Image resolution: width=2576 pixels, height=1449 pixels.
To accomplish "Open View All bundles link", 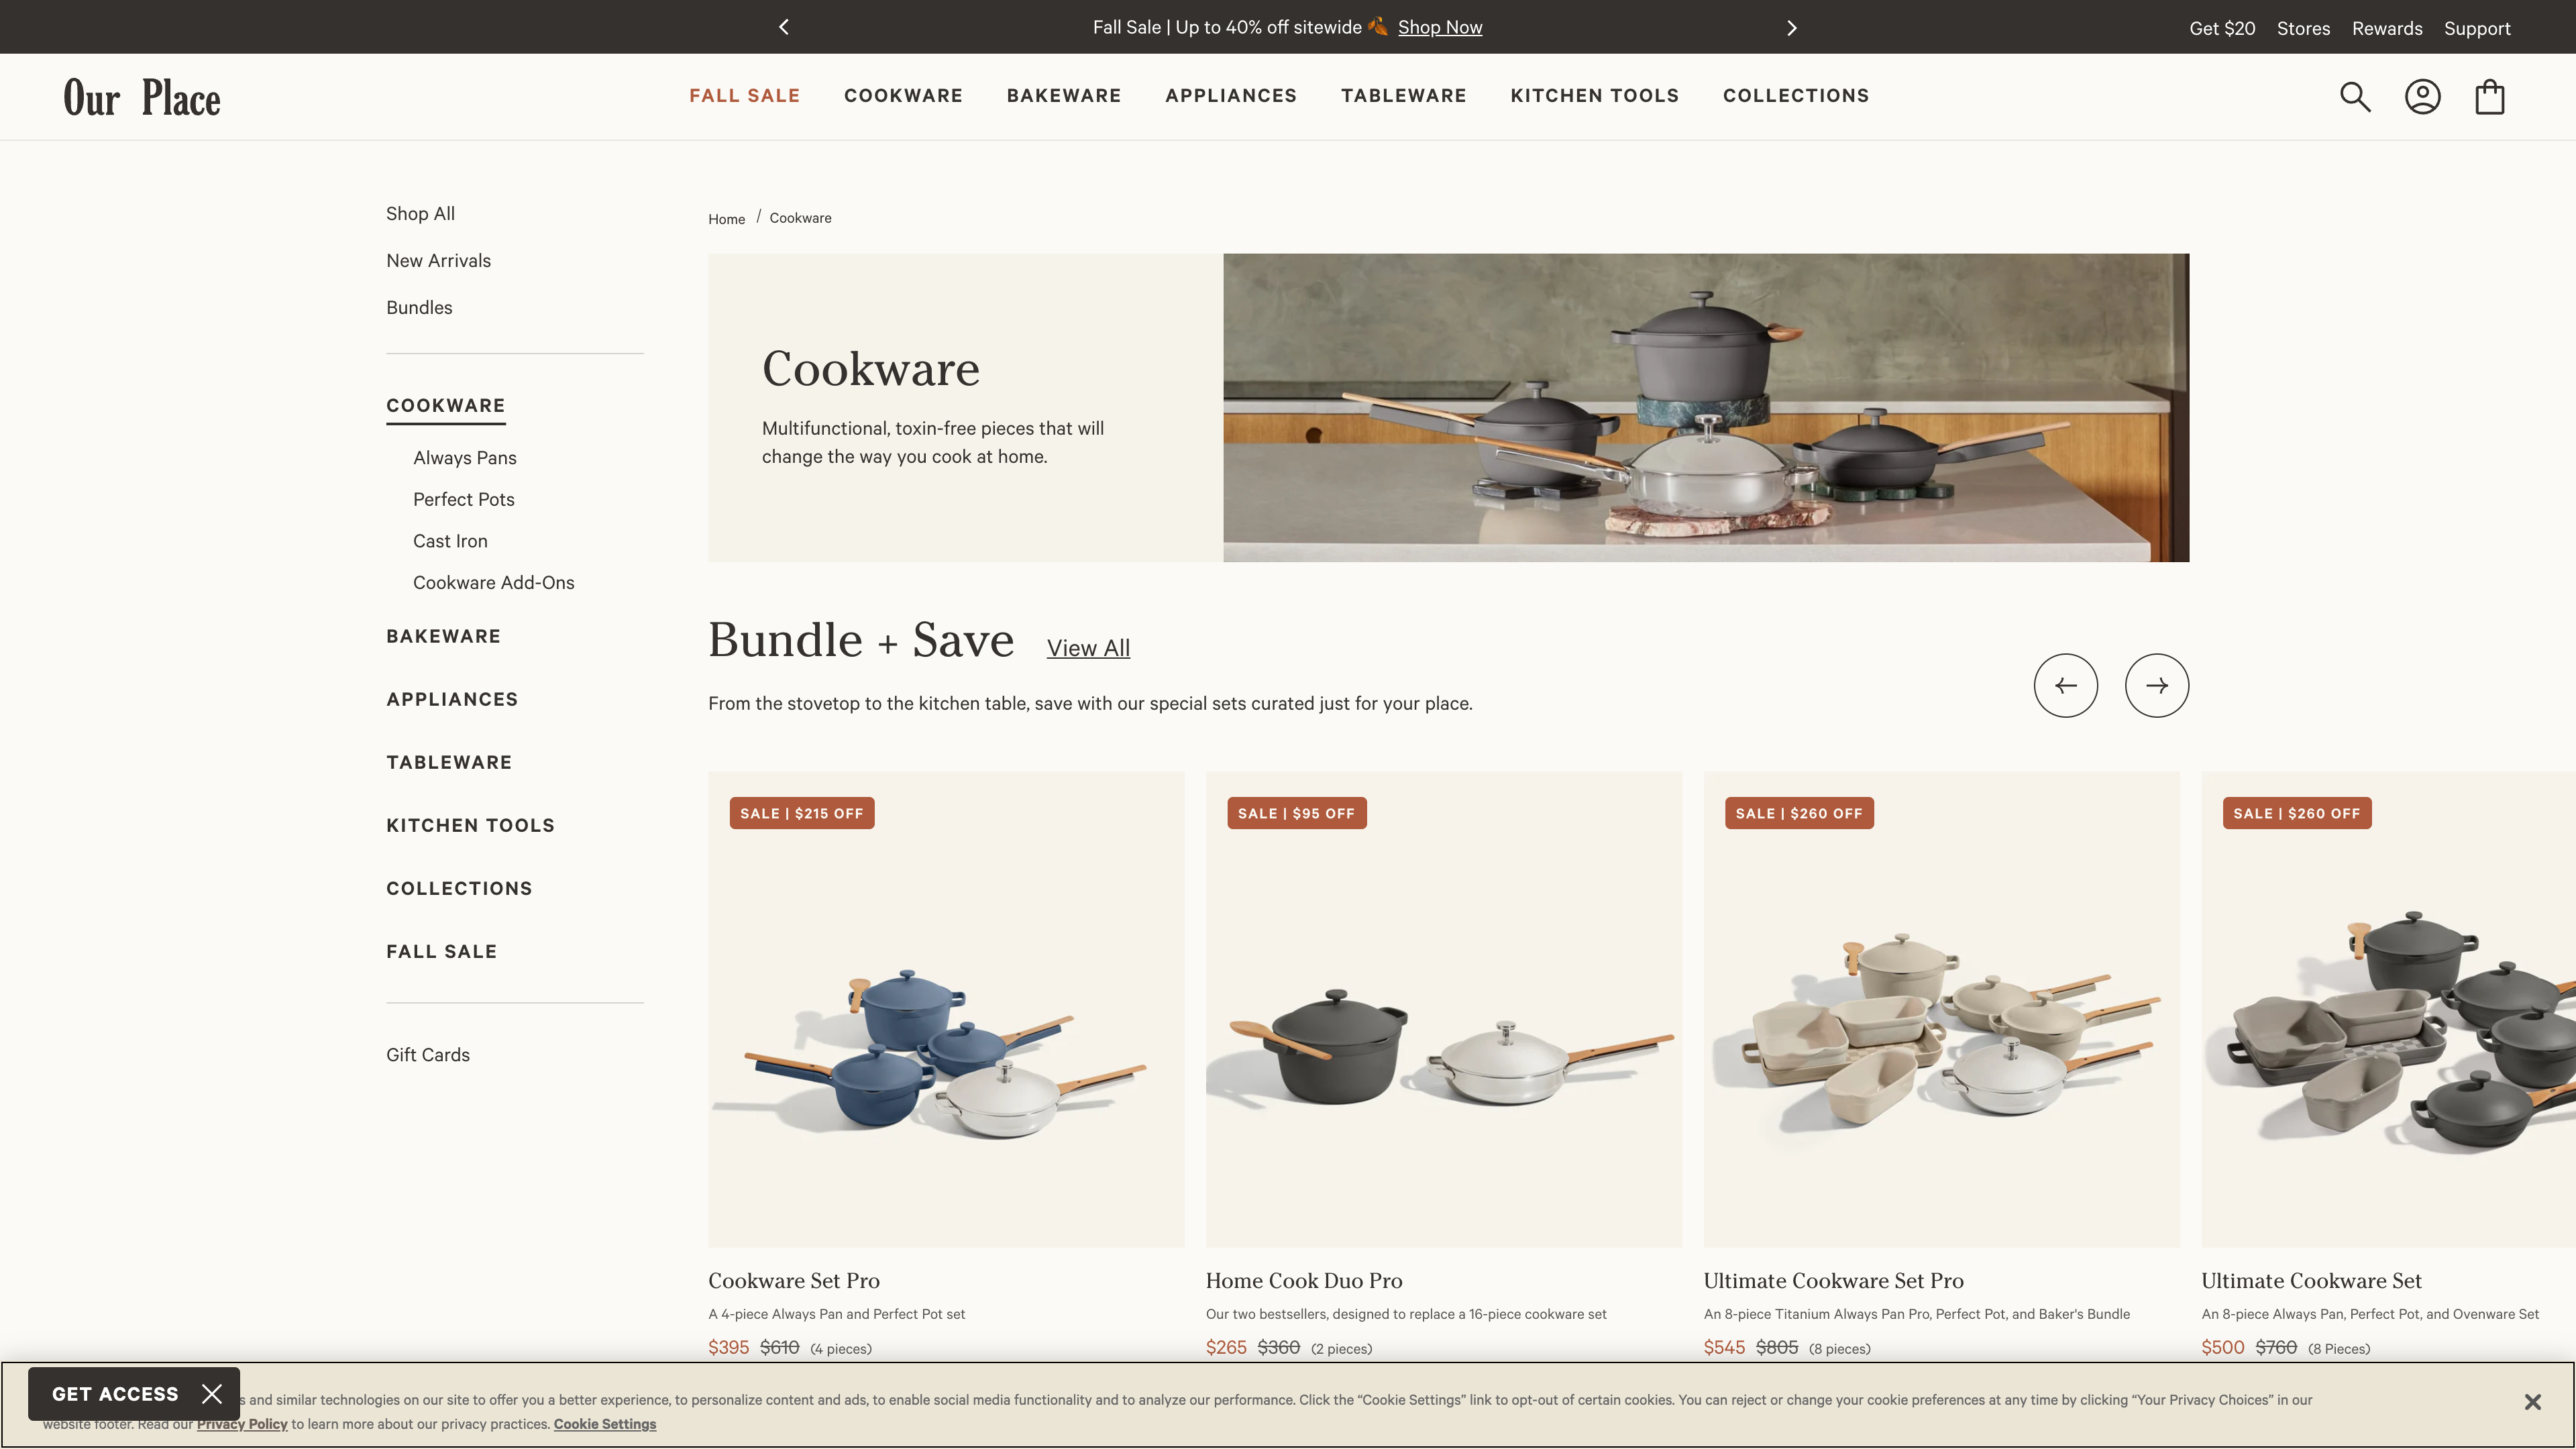I will pyautogui.click(x=1088, y=648).
